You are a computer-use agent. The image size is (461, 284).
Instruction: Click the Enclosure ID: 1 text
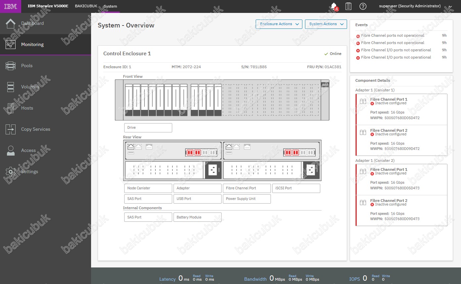(117, 67)
